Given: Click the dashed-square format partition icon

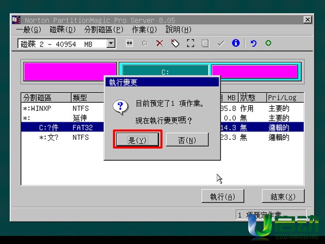Looking at the screenshot, I should (x=190, y=44).
